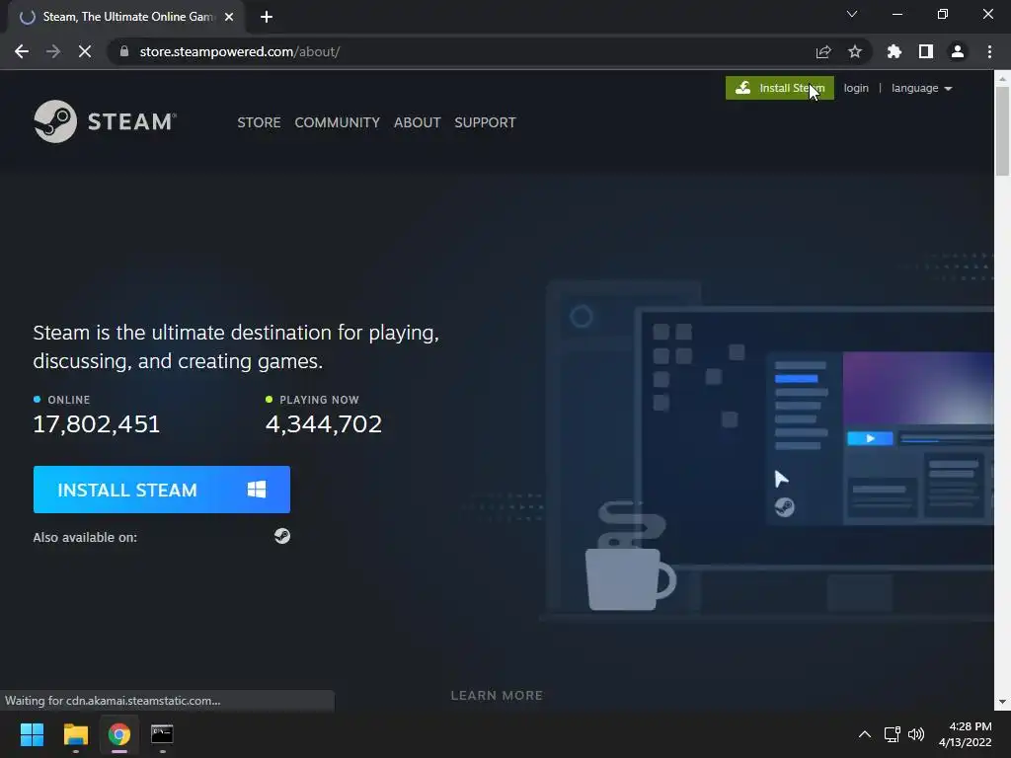
Task: Open the Chrome three-dot menu
Action: click(x=989, y=51)
